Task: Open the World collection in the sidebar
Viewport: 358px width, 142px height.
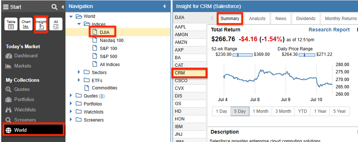Action: coord(34,130)
